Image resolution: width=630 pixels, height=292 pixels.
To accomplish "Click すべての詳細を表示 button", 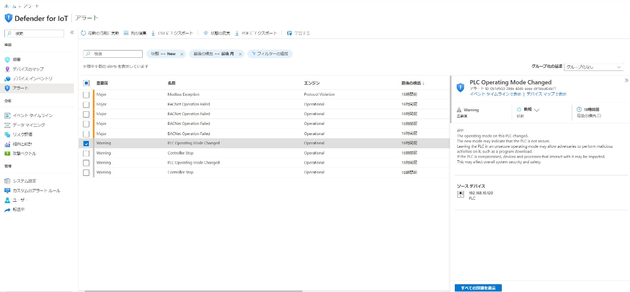I will [x=478, y=288].
